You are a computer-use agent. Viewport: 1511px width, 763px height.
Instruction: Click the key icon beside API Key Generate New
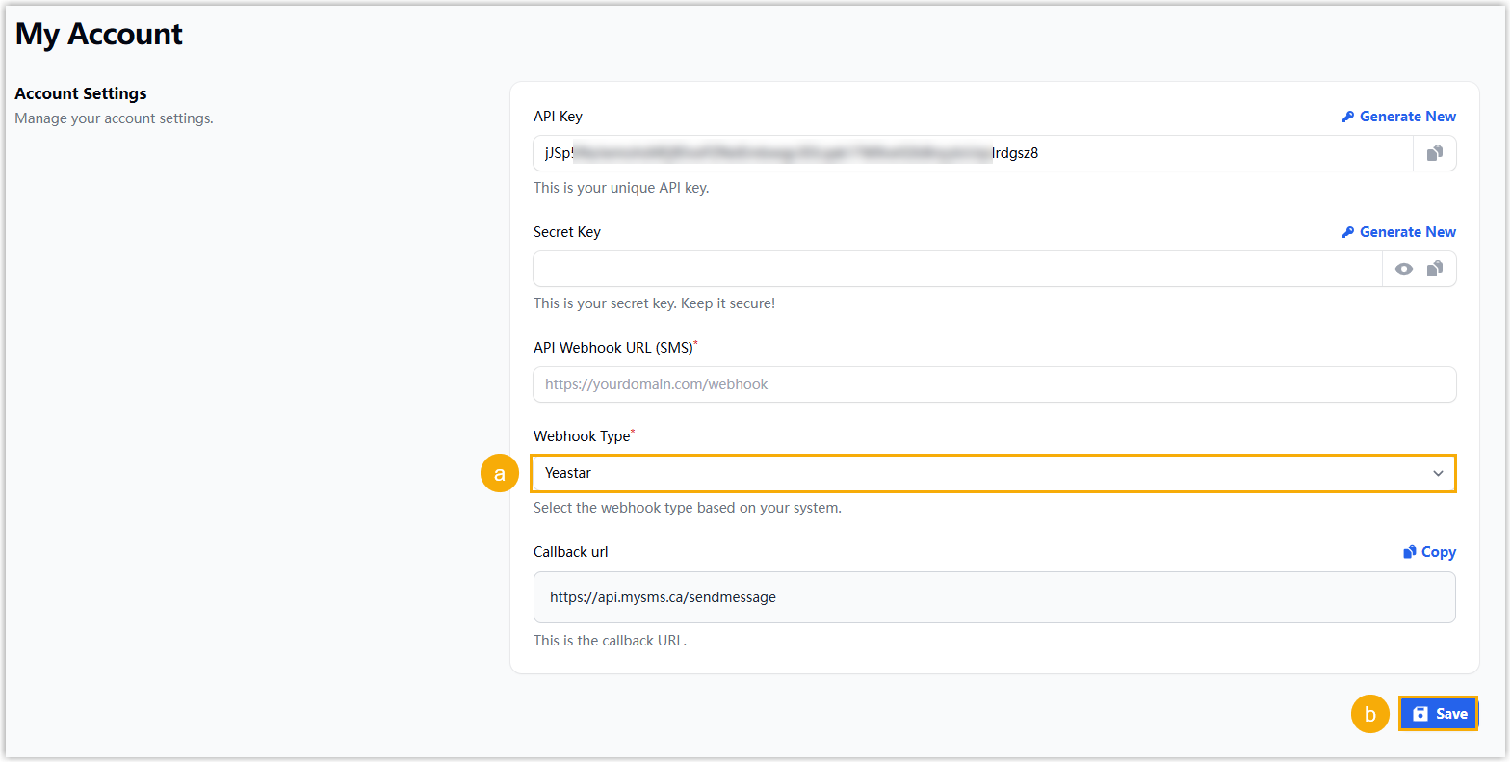click(1348, 117)
